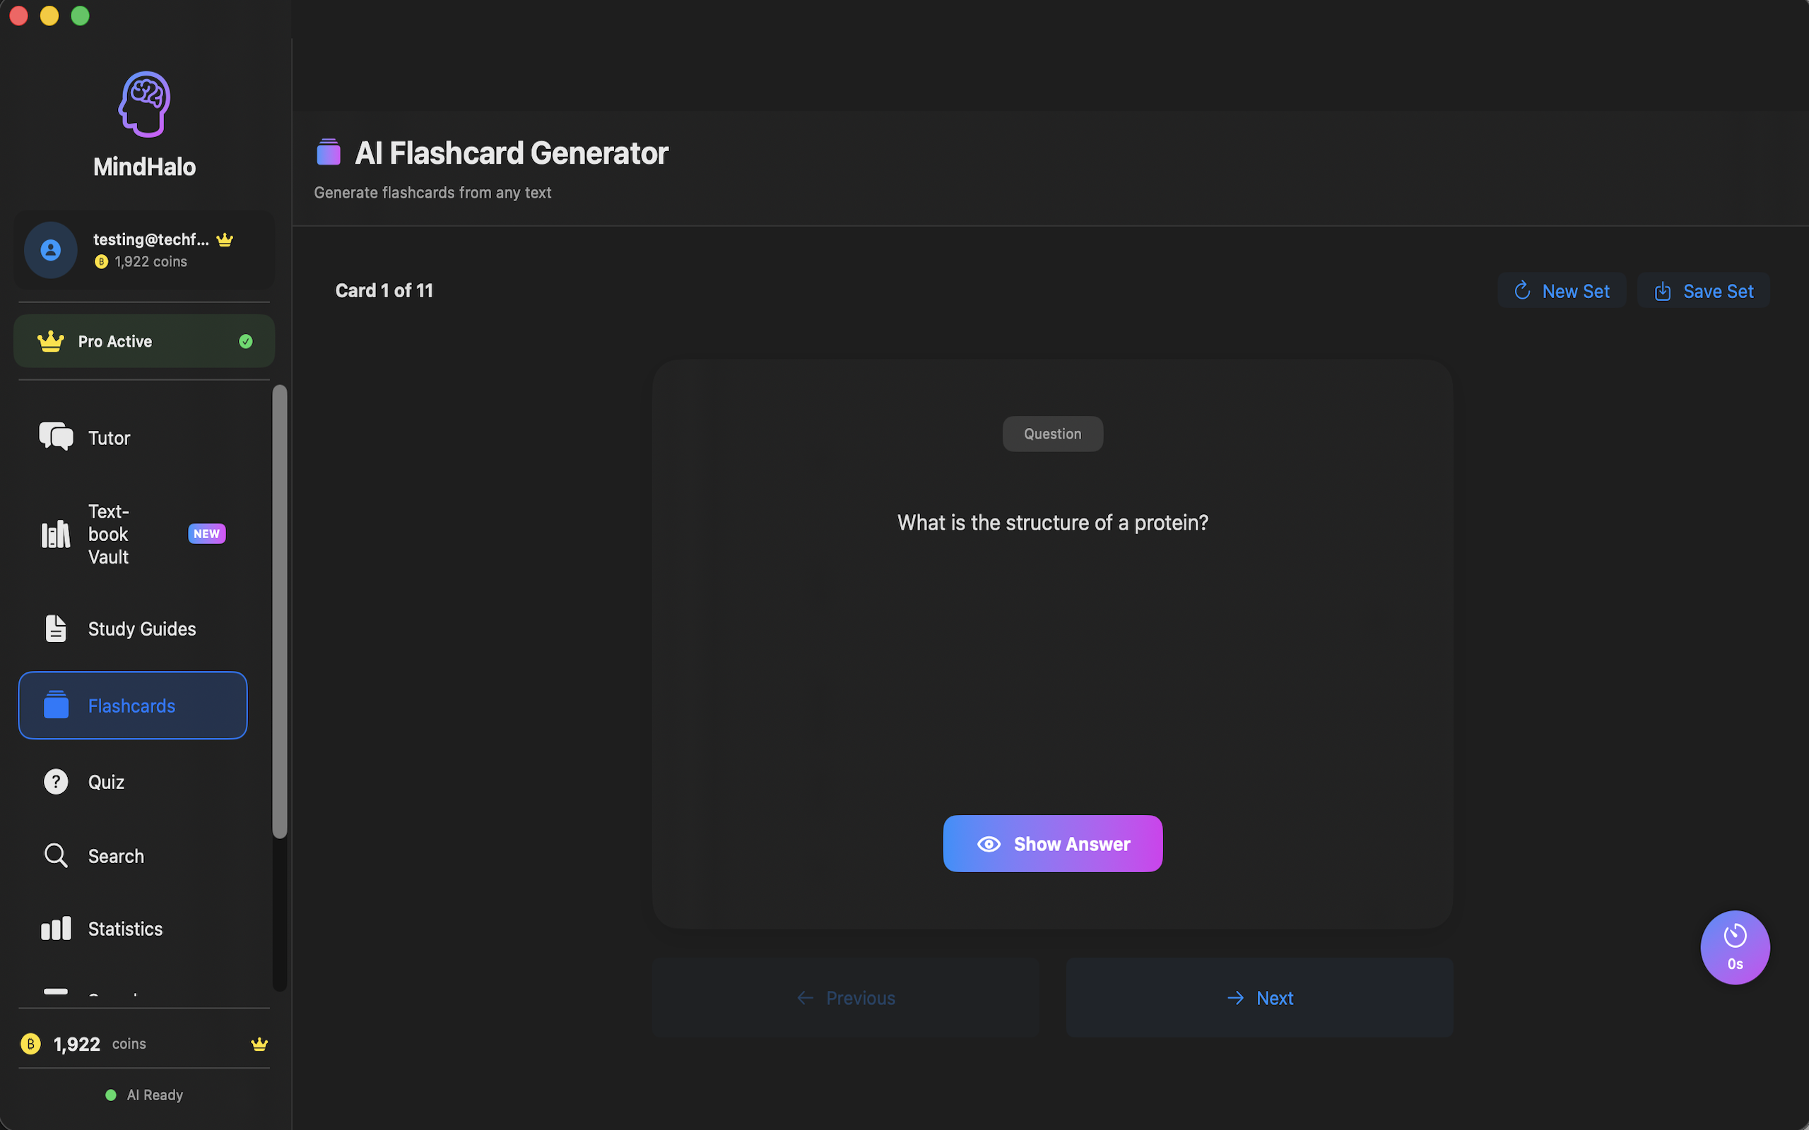
Task: Click the Pro Active green checkmark
Action: 245,341
